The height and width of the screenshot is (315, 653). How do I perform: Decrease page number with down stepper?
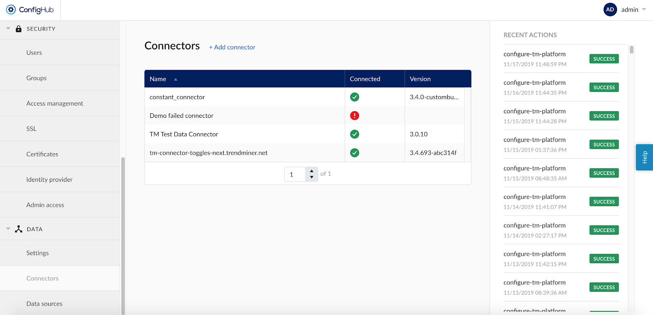312,177
